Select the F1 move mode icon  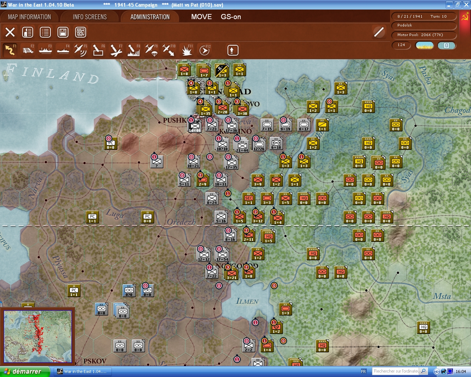pyautogui.click(x=10, y=50)
